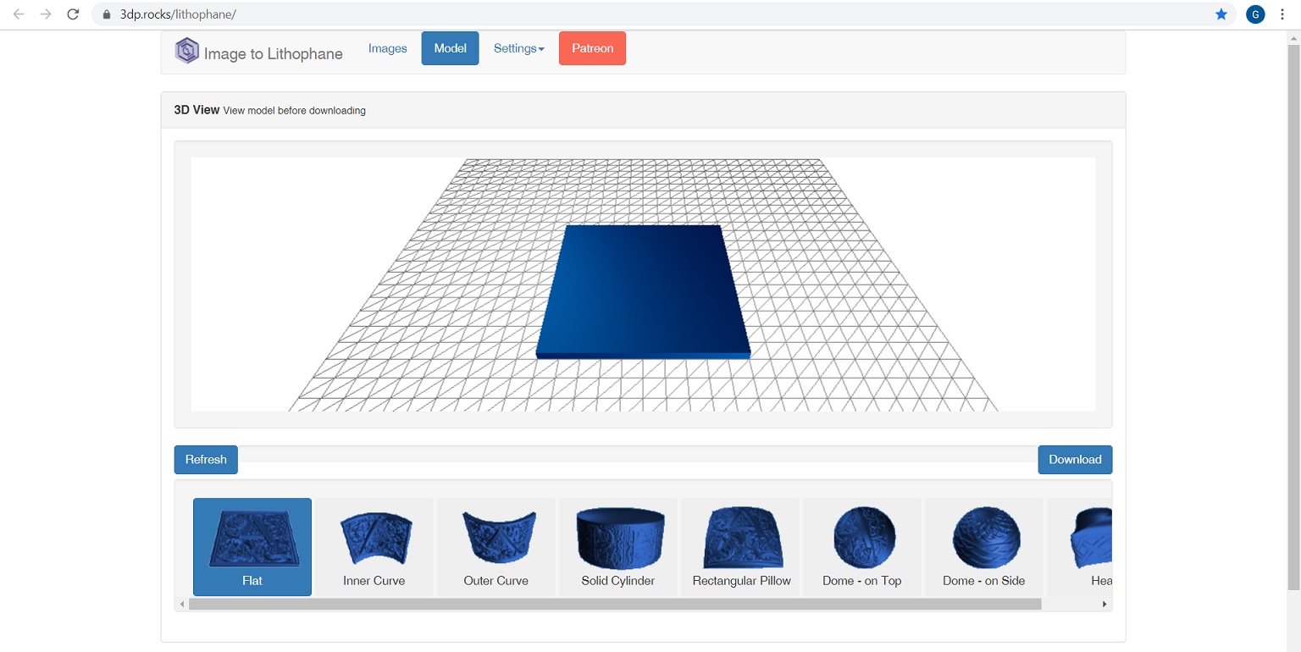Reload the page with the refresh icon
Image resolution: width=1301 pixels, height=652 pixels.
(74, 14)
